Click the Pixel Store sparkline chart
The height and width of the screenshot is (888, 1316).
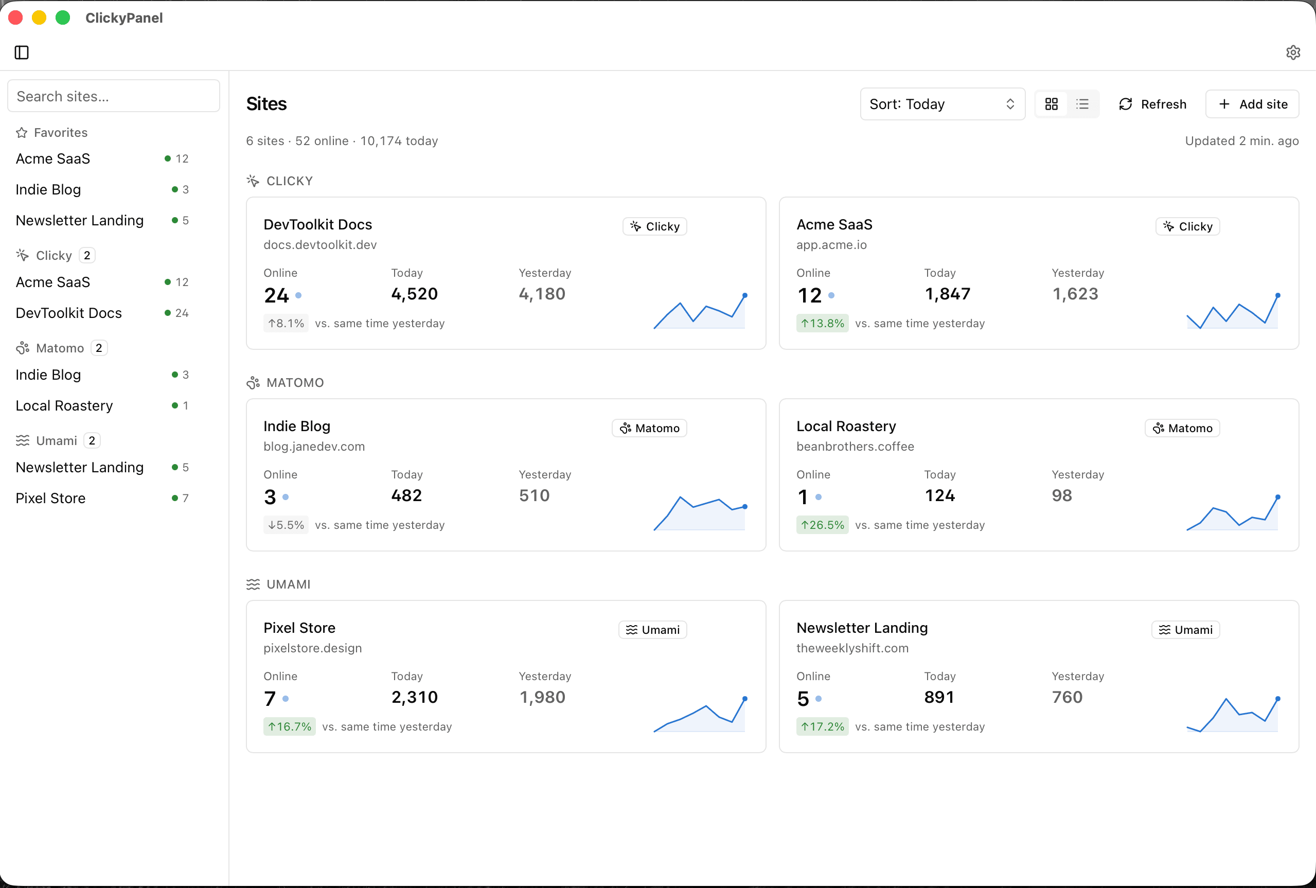click(701, 714)
